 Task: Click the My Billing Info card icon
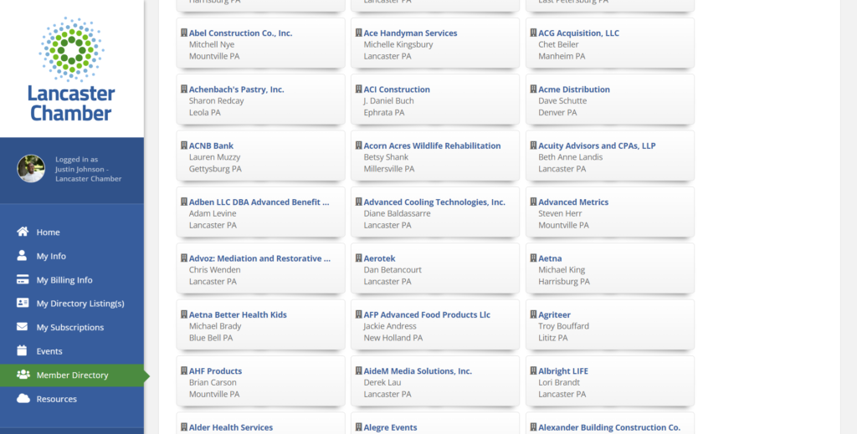(23, 279)
